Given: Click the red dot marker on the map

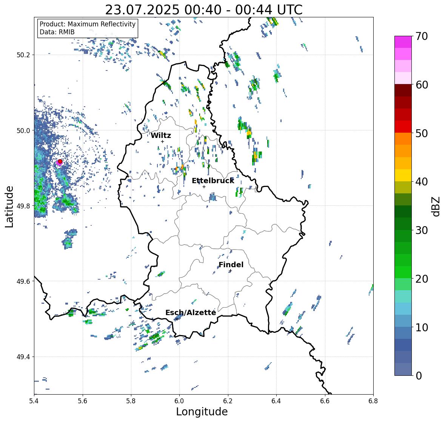Looking at the screenshot, I should (x=60, y=161).
